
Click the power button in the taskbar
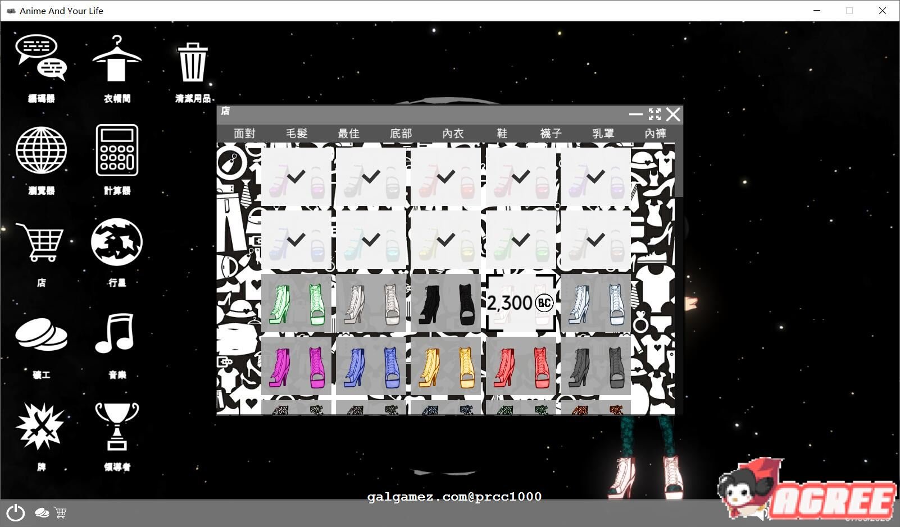pos(15,512)
